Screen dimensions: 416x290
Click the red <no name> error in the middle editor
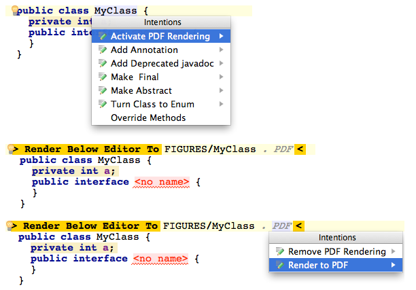pos(162,182)
